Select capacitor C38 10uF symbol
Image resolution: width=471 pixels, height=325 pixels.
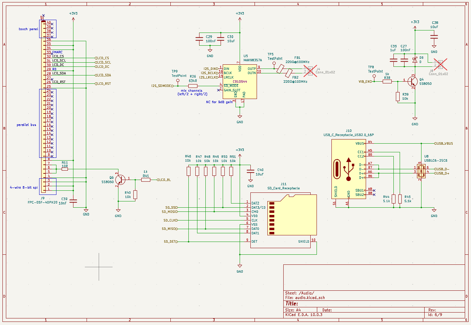pyautogui.click(x=434, y=36)
